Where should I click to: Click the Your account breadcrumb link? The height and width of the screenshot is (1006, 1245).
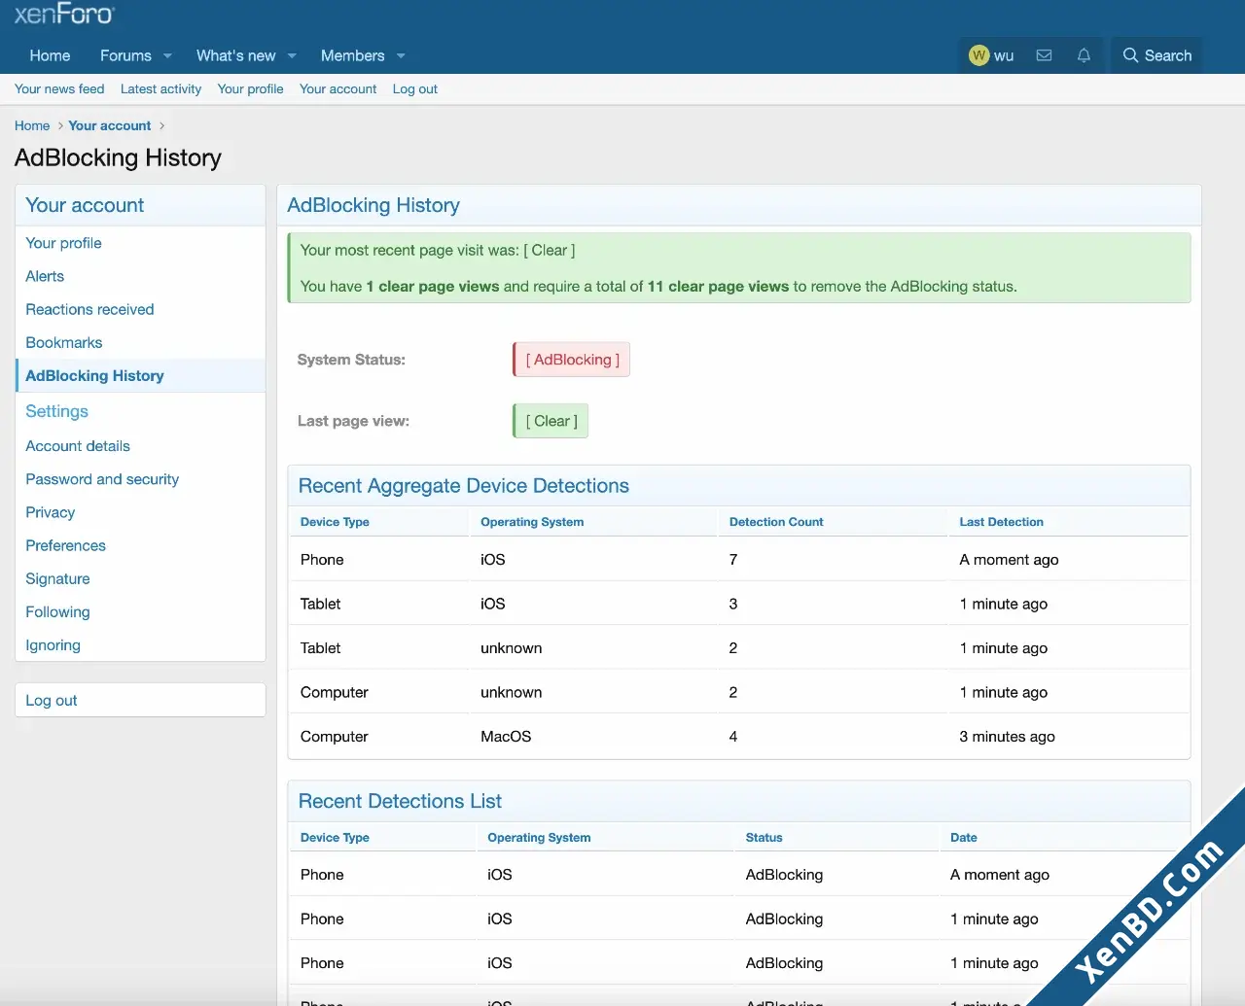click(x=109, y=125)
